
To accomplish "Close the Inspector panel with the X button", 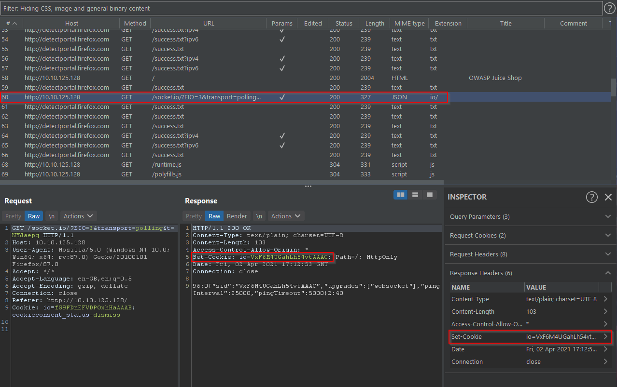I will (608, 197).
